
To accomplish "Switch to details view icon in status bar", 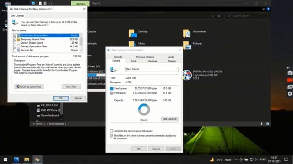I will 261,123.
